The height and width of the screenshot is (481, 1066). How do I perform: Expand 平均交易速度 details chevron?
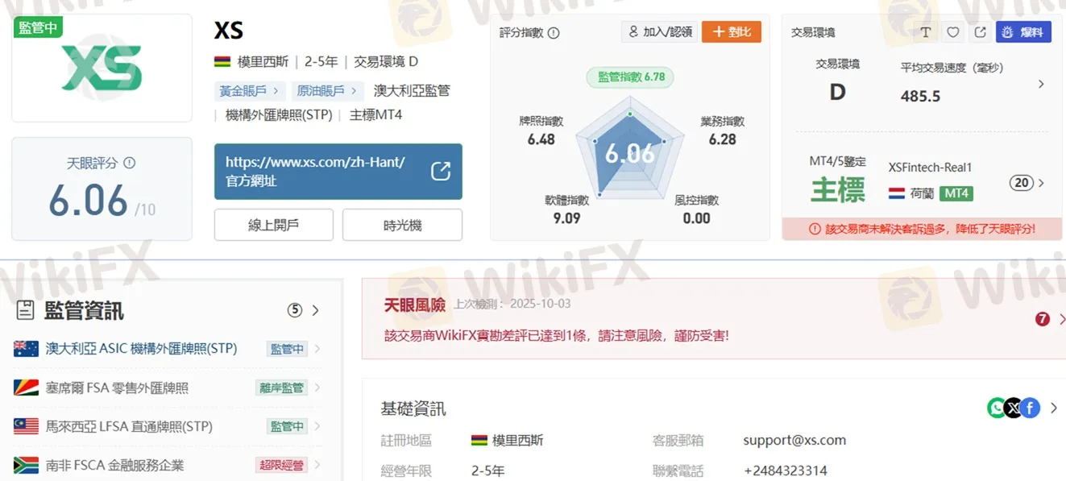tap(1041, 84)
